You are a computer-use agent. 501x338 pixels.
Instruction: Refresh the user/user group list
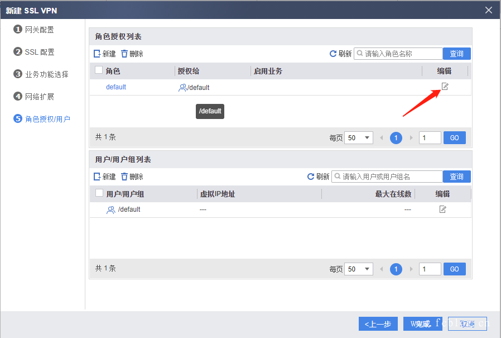318,177
